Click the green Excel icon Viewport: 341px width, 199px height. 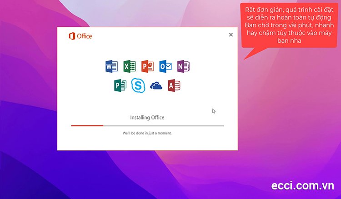[130, 66]
